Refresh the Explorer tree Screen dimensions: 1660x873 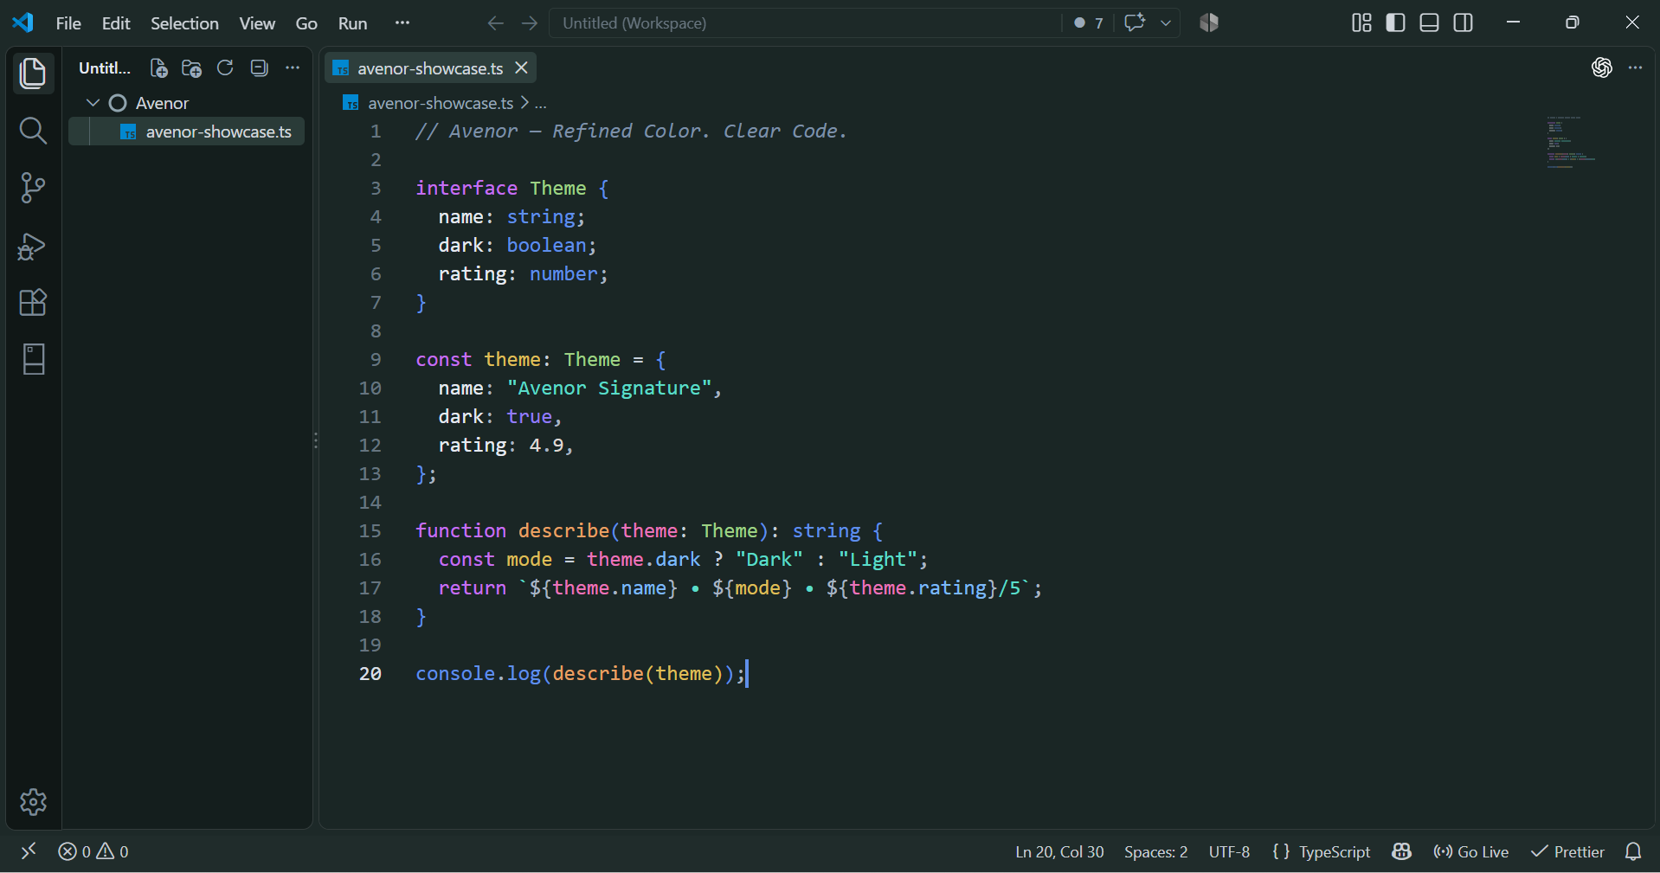pyautogui.click(x=225, y=68)
